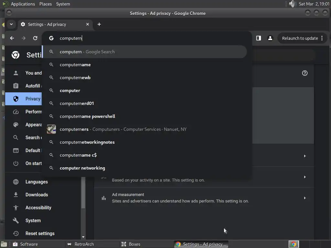Open the Default browser settings section

point(24,150)
